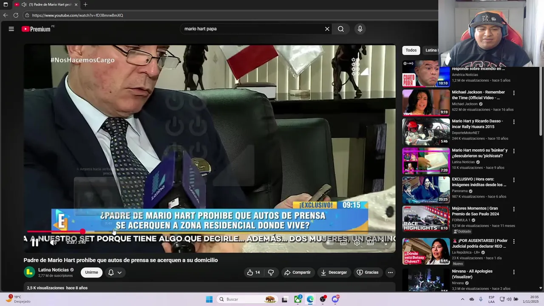544x306 pixels.
Task: Mute the video player volume
Action: point(53,243)
